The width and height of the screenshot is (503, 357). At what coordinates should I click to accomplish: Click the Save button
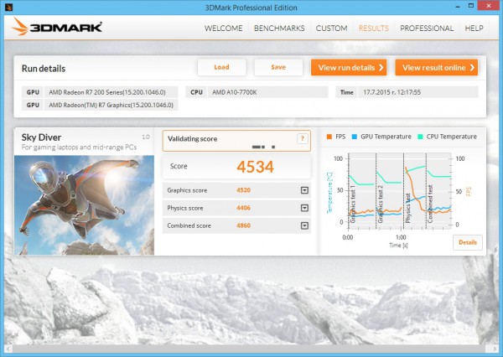click(x=278, y=67)
